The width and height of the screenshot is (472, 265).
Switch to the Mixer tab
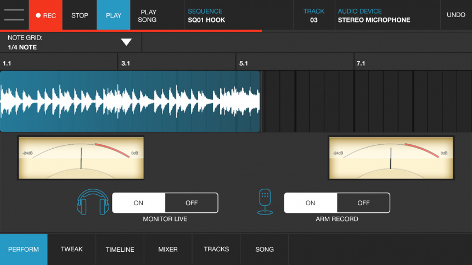[168, 250]
